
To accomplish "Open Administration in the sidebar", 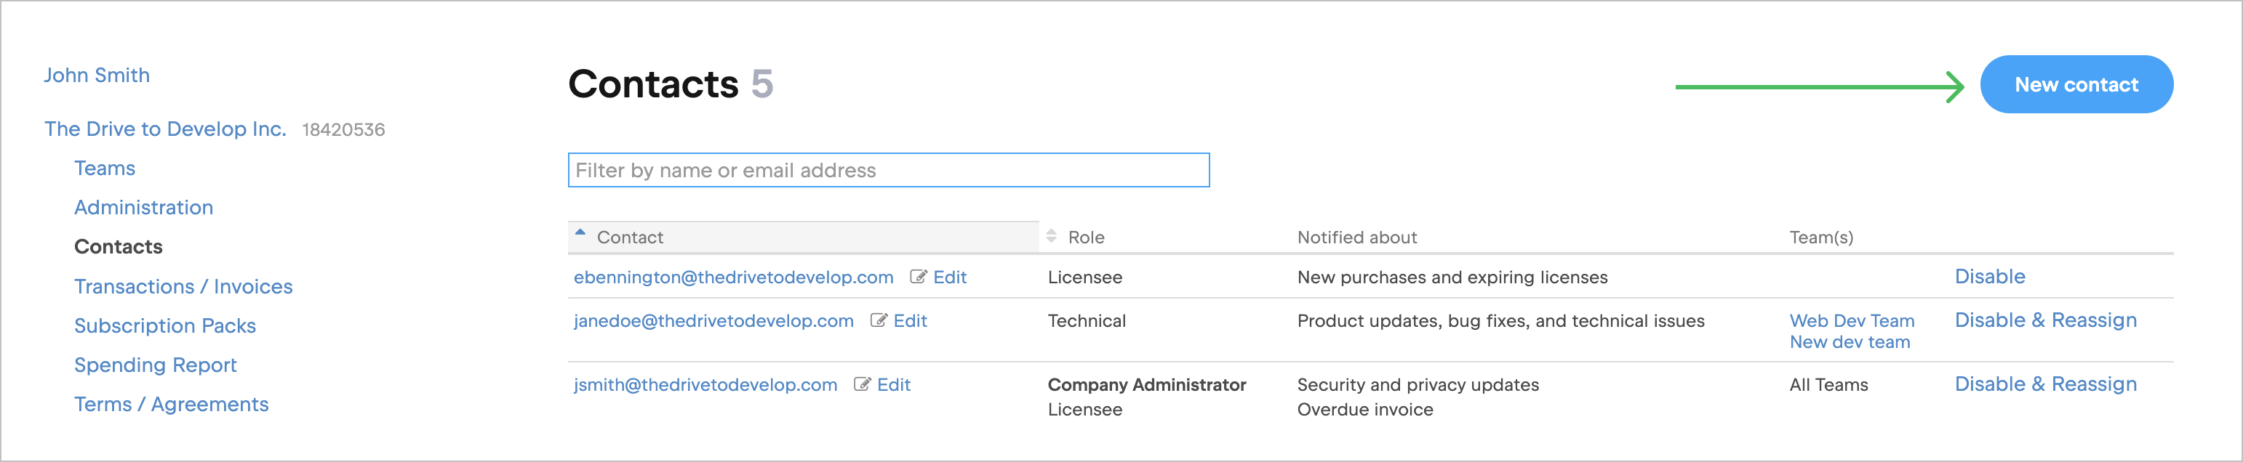I will [144, 207].
